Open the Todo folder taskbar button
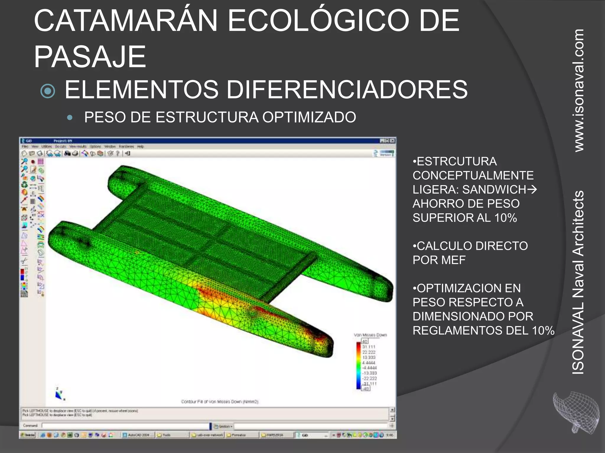 point(173,435)
